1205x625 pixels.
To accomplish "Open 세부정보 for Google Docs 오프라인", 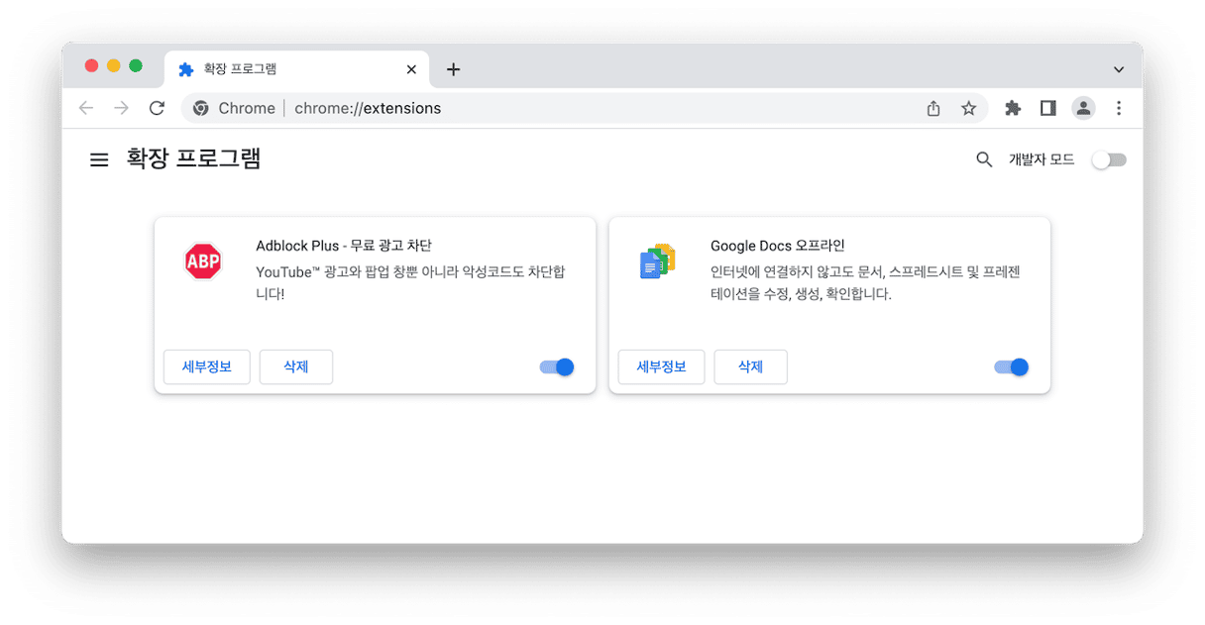I will click(x=661, y=366).
